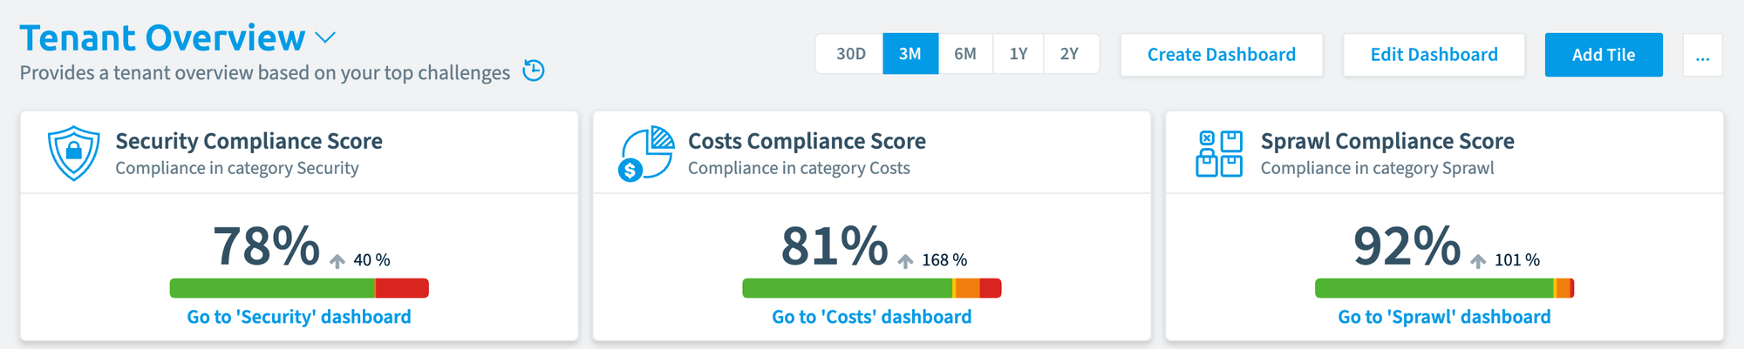The image size is (1744, 349).
Task: Click 'Compliance in category Sprawl' subtitle
Action: [1378, 168]
